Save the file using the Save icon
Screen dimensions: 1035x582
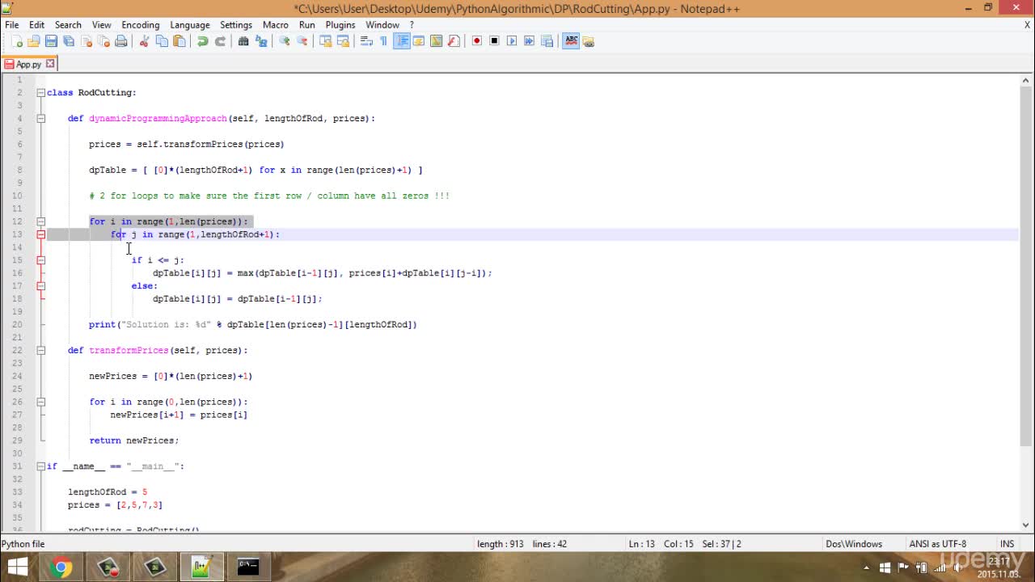pos(51,41)
